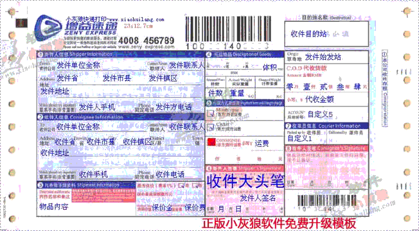This screenshot has width=419, height=231.
Task: Click the 4008 456789 hotline number
Action: point(146,40)
